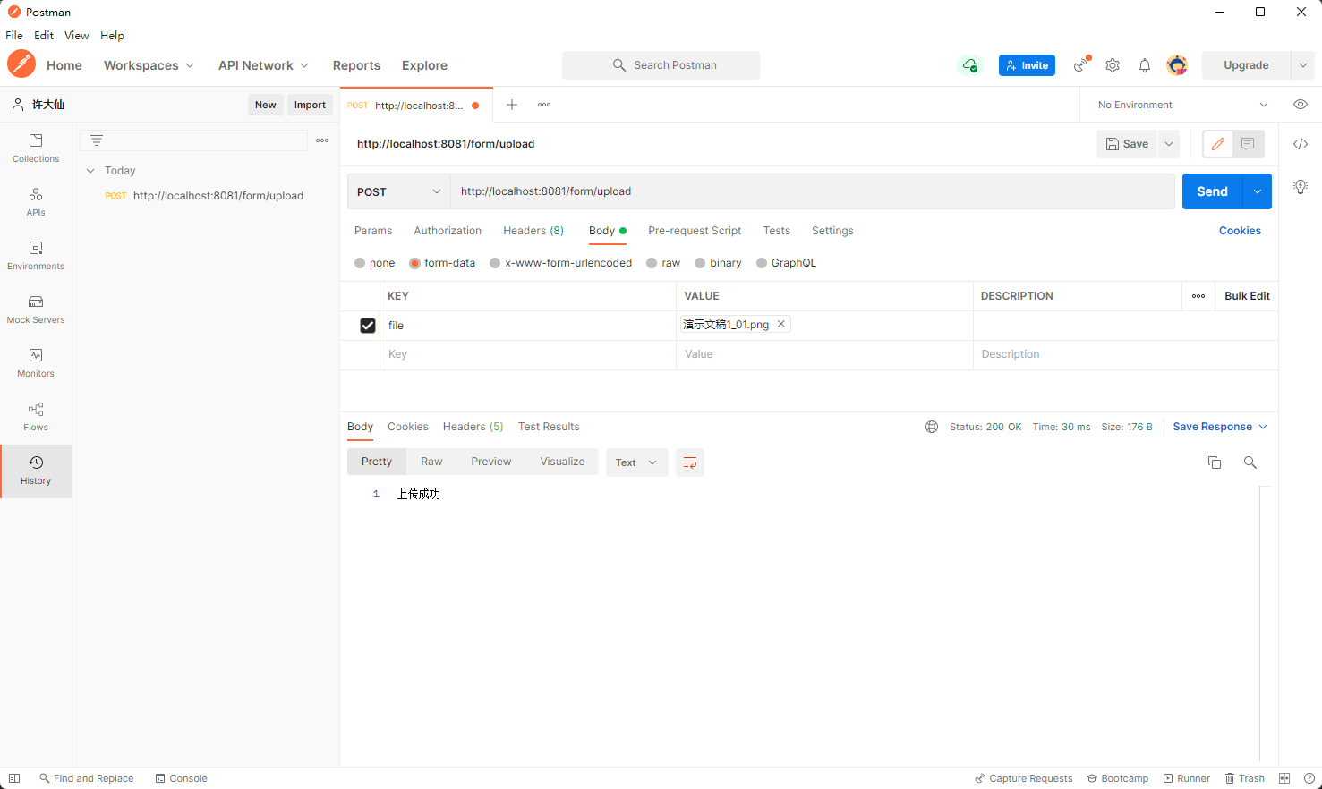Click the comment mode icon
Screen dimensions: 1322x789
pos(1248,144)
